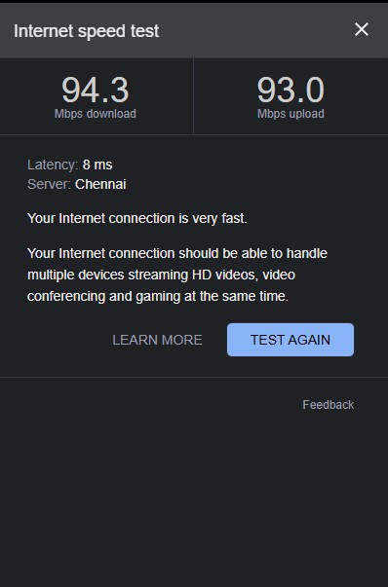Viewport: 388px width, 587px height.
Task: Click the connection is very fast message
Action: tap(136, 219)
